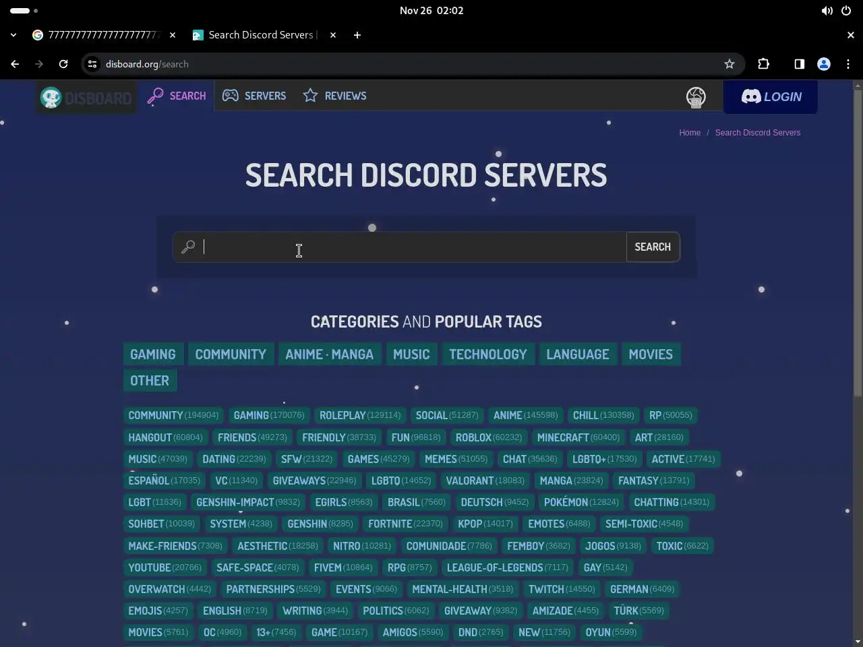Open the tab search dropdown arrow
Image resolution: width=863 pixels, height=647 pixels.
pyautogui.click(x=13, y=35)
